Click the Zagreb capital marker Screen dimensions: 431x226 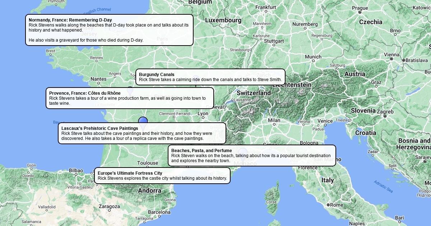(x=385, y=116)
